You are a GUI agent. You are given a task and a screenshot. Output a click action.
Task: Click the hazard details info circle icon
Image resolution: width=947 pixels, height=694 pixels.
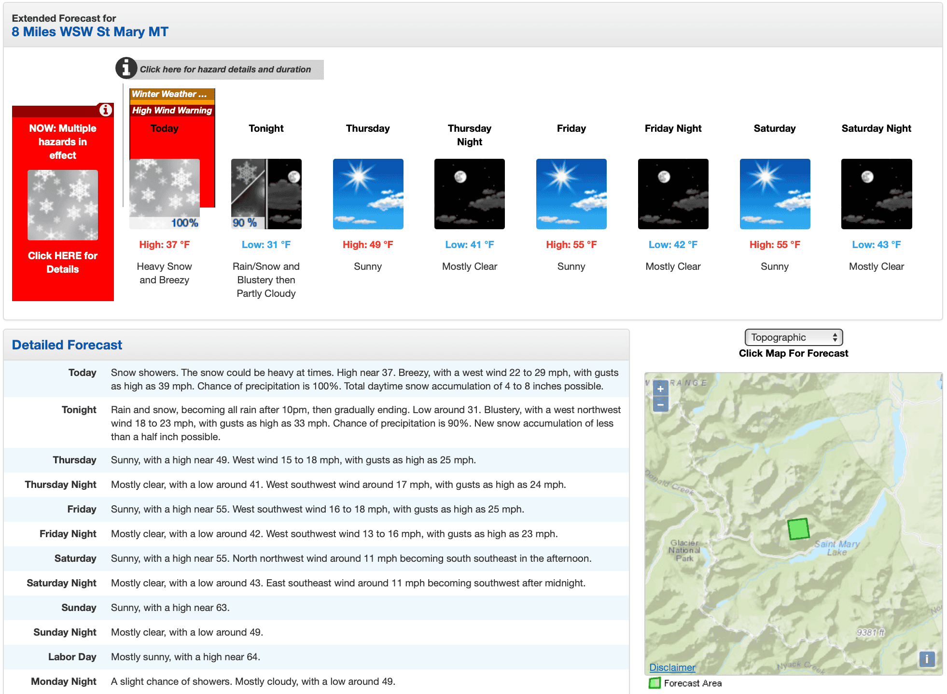(x=126, y=68)
